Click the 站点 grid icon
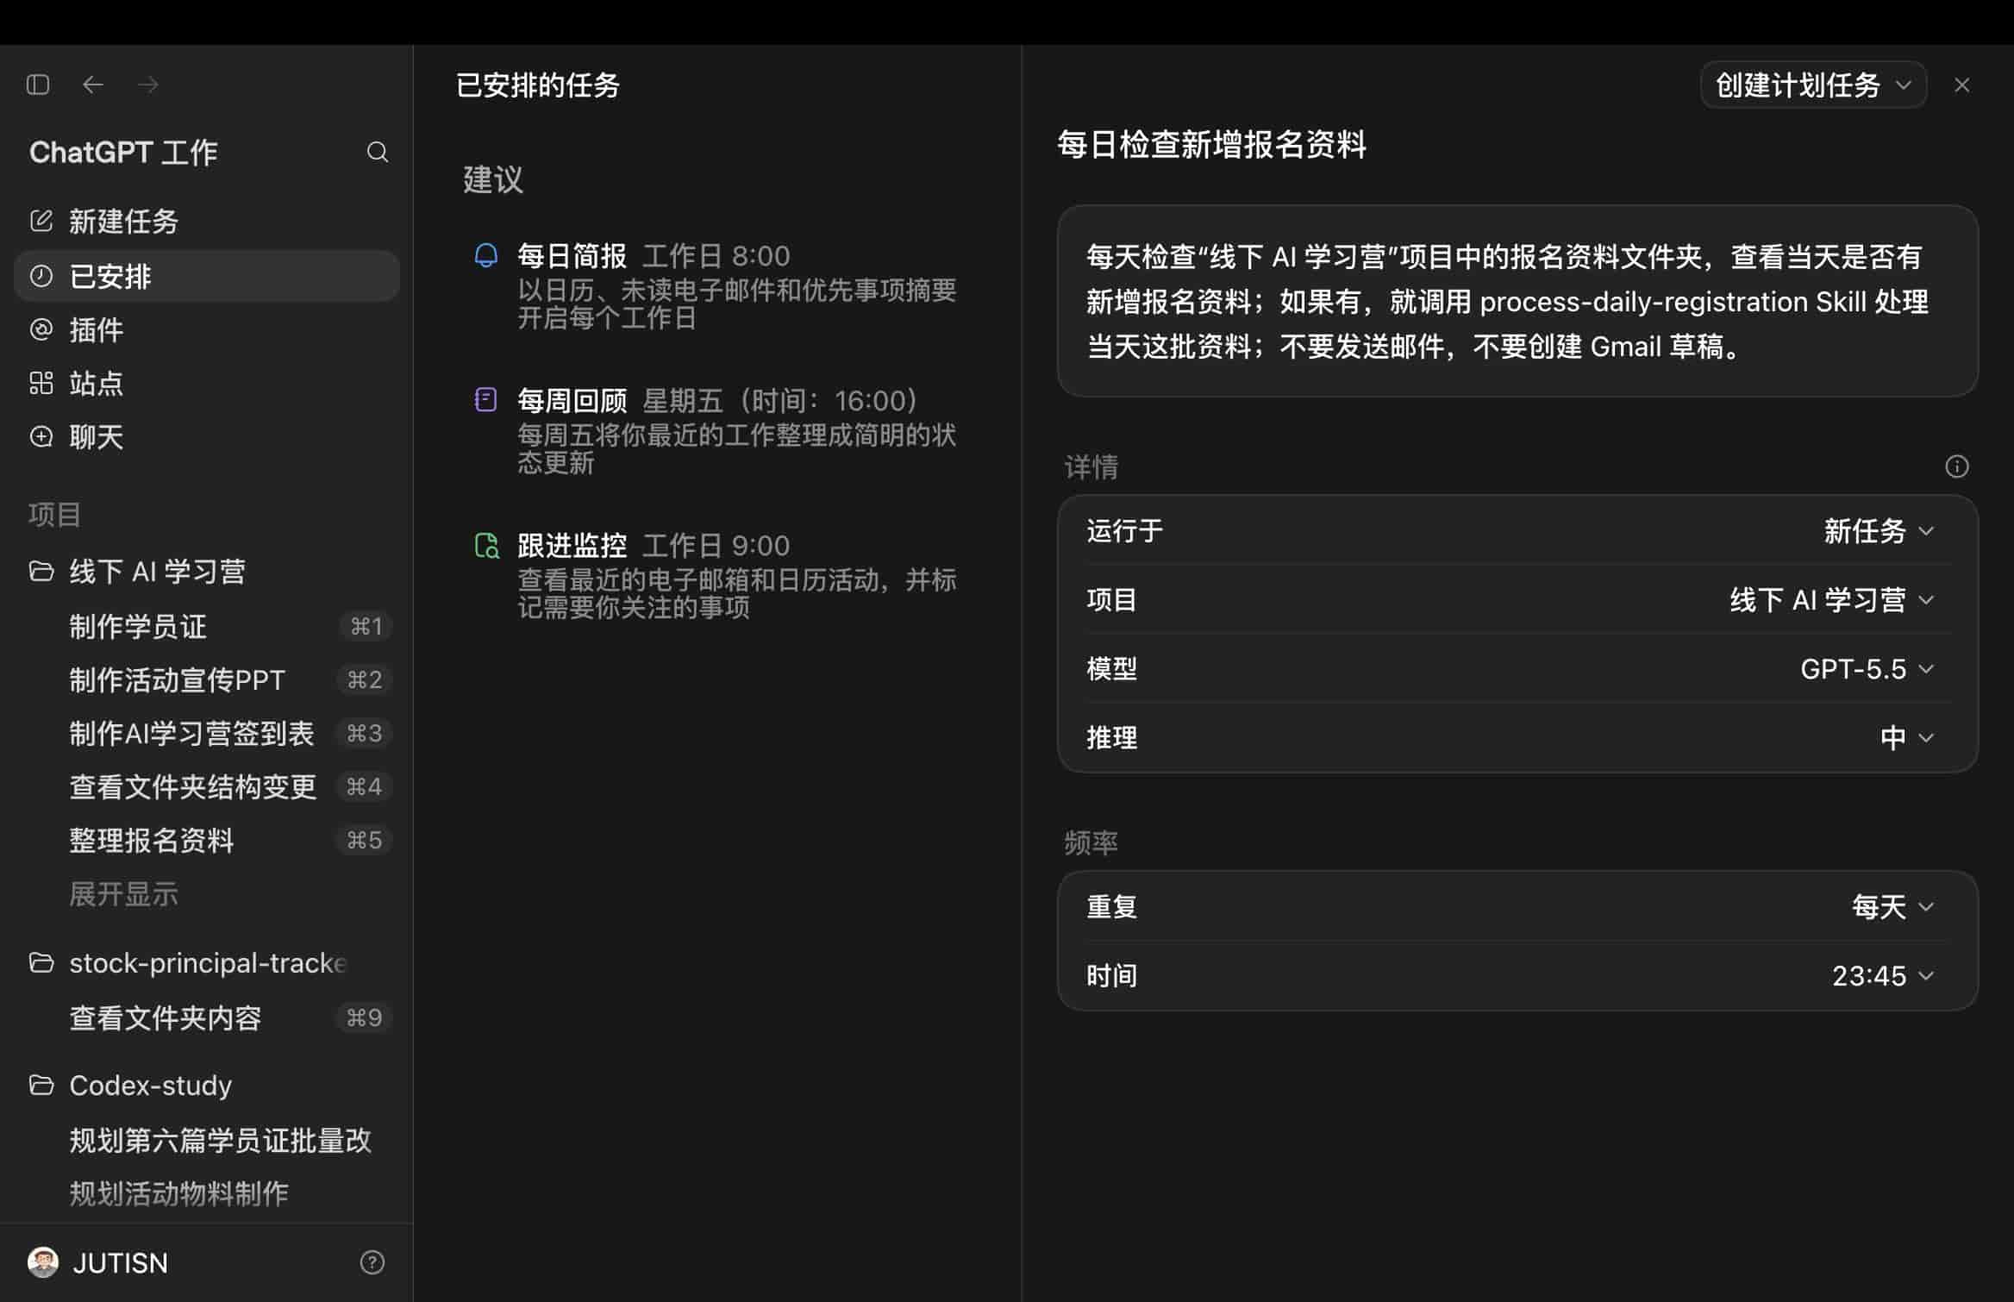 pyautogui.click(x=41, y=383)
